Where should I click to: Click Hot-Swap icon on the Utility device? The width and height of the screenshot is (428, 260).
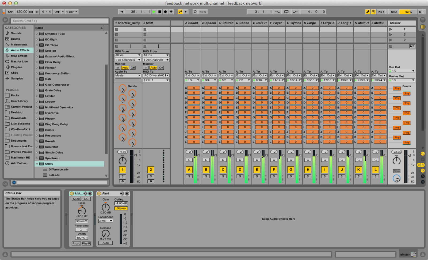click(x=85, y=193)
